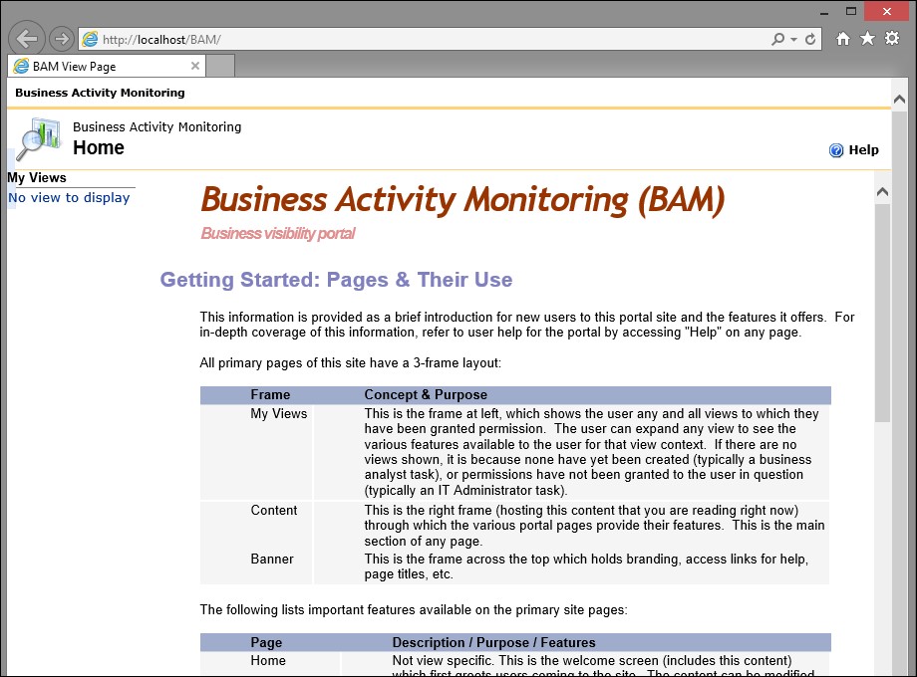The width and height of the screenshot is (917, 677).
Task: Click the Description / Purpose / Features header
Action: (493, 642)
